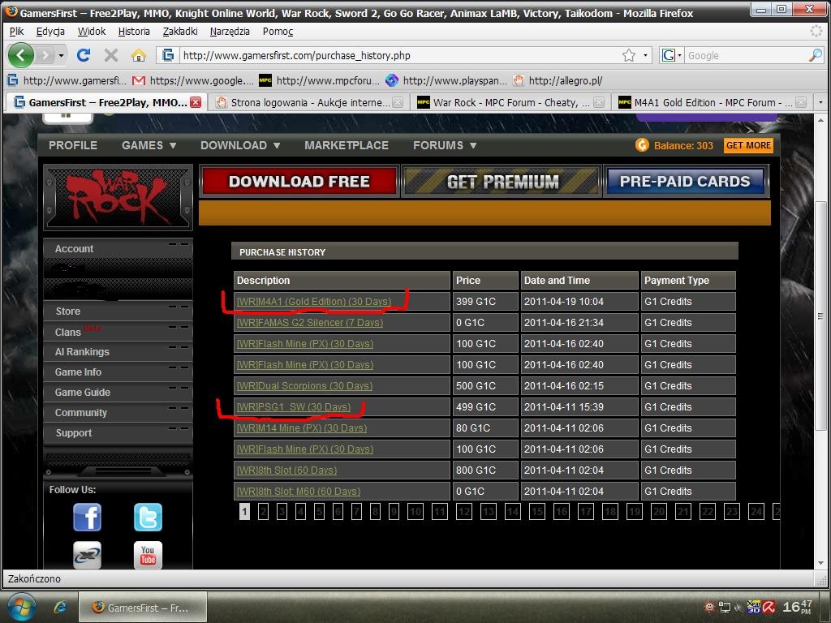831x623 pixels.
Task: Open the Historia menu
Action: click(x=134, y=32)
